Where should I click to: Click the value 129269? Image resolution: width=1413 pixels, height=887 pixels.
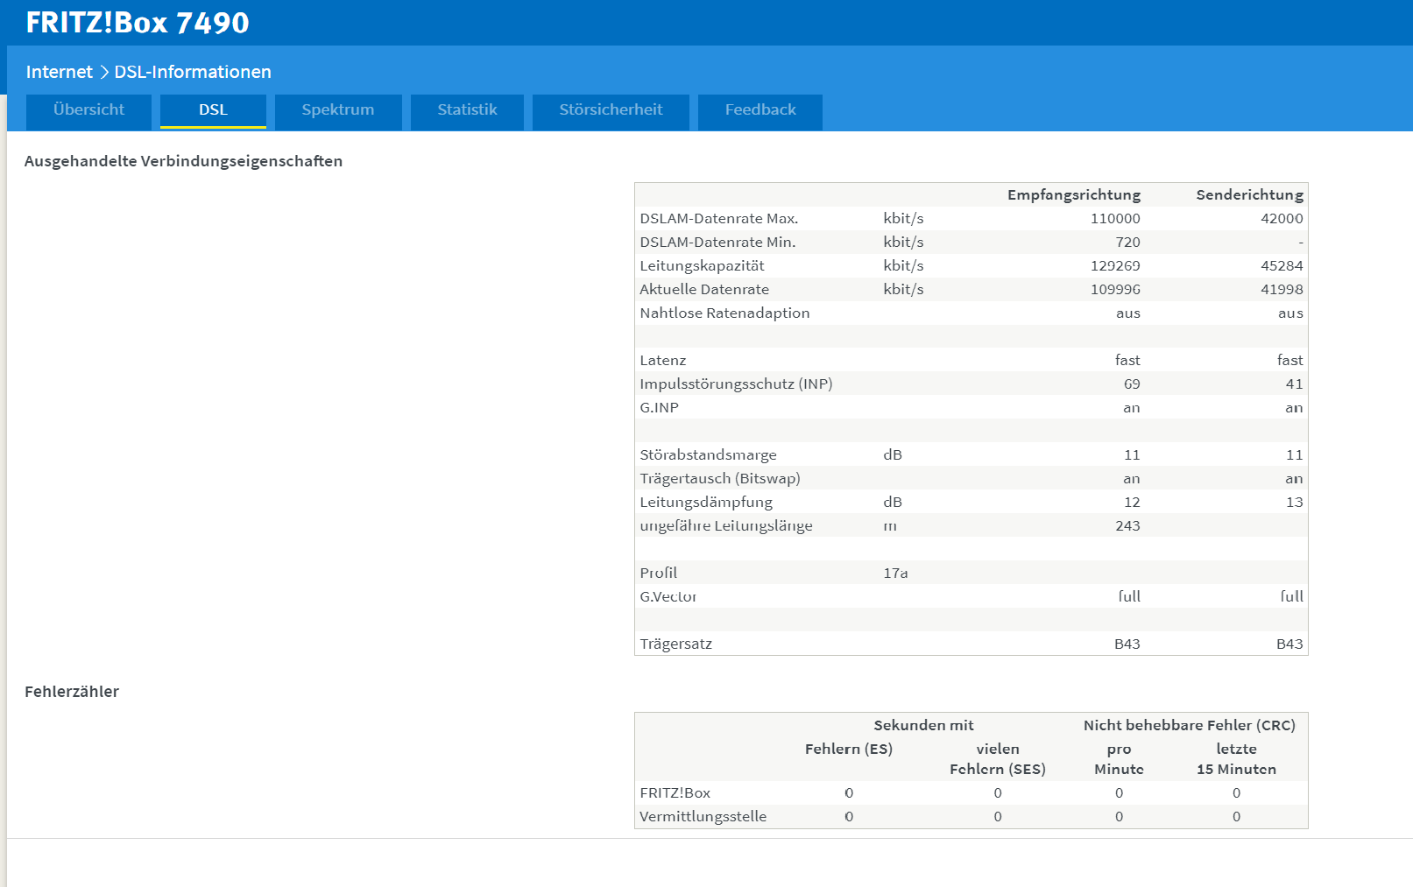(1115, 266)
